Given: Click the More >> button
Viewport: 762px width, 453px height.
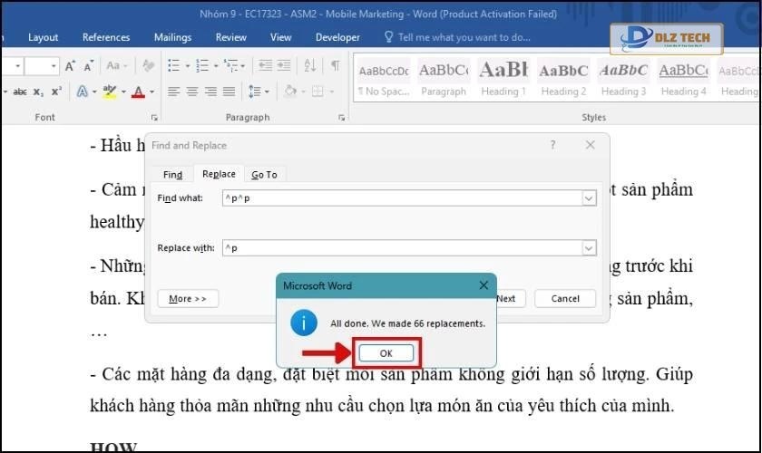Looking at the screenshot, I should tap(188, 298).
